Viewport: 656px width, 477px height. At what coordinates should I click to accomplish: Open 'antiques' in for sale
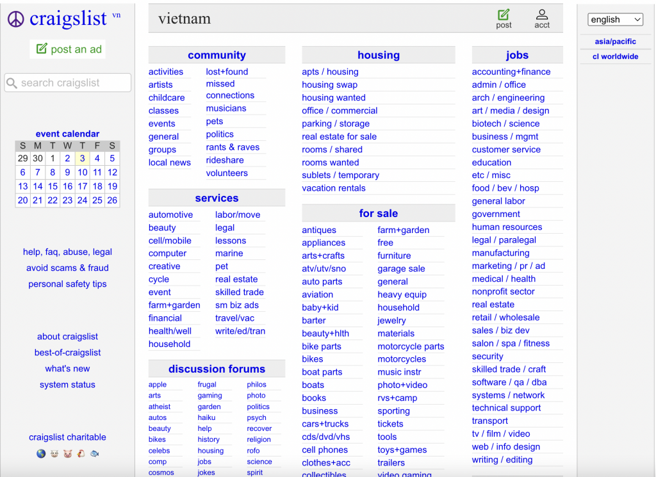(x=319, y=230)
